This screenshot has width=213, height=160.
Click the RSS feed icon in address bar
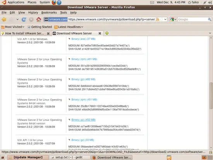point(158,19)
